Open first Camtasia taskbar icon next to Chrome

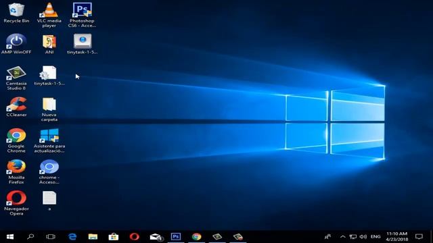[217, 237]
